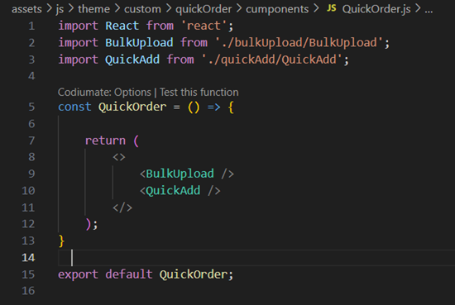Select the 'custom' breadcrumb segment
The height and width of the screenshot is (305, 455).
(x=142, y=9)
